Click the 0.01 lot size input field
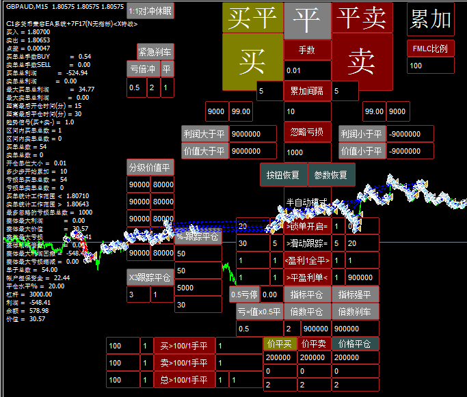Screen dimensions: 467x397 click(x=307, y=70)
